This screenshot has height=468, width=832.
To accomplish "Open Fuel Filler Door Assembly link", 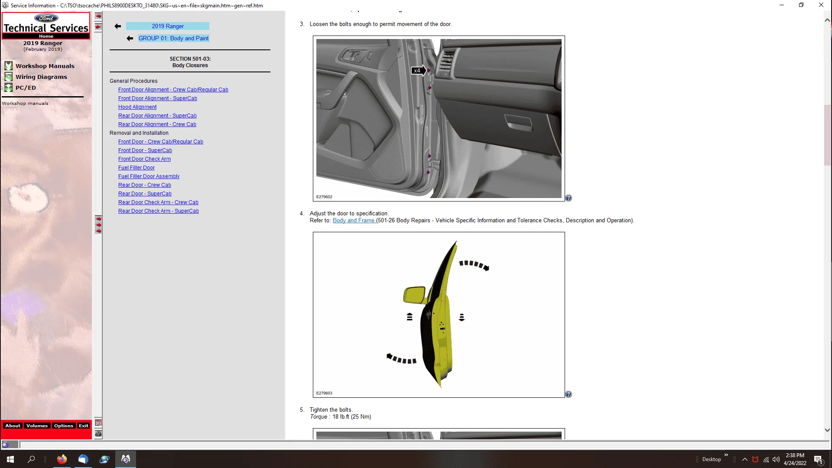I will [x=149, y=176].
